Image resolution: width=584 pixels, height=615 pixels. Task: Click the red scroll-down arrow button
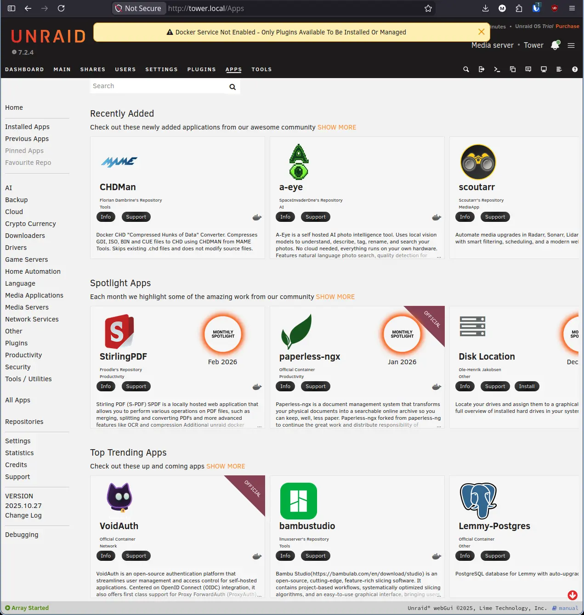pos(573,595)
